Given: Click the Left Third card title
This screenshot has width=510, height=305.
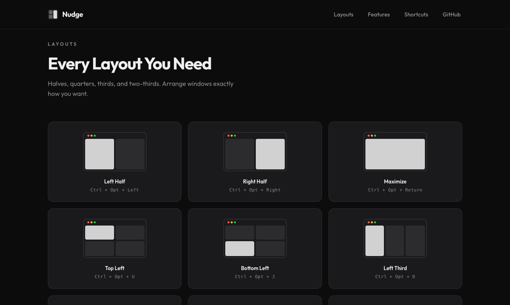Looking at the screenshot, I should pyautogui.click(x=395, y=268).
